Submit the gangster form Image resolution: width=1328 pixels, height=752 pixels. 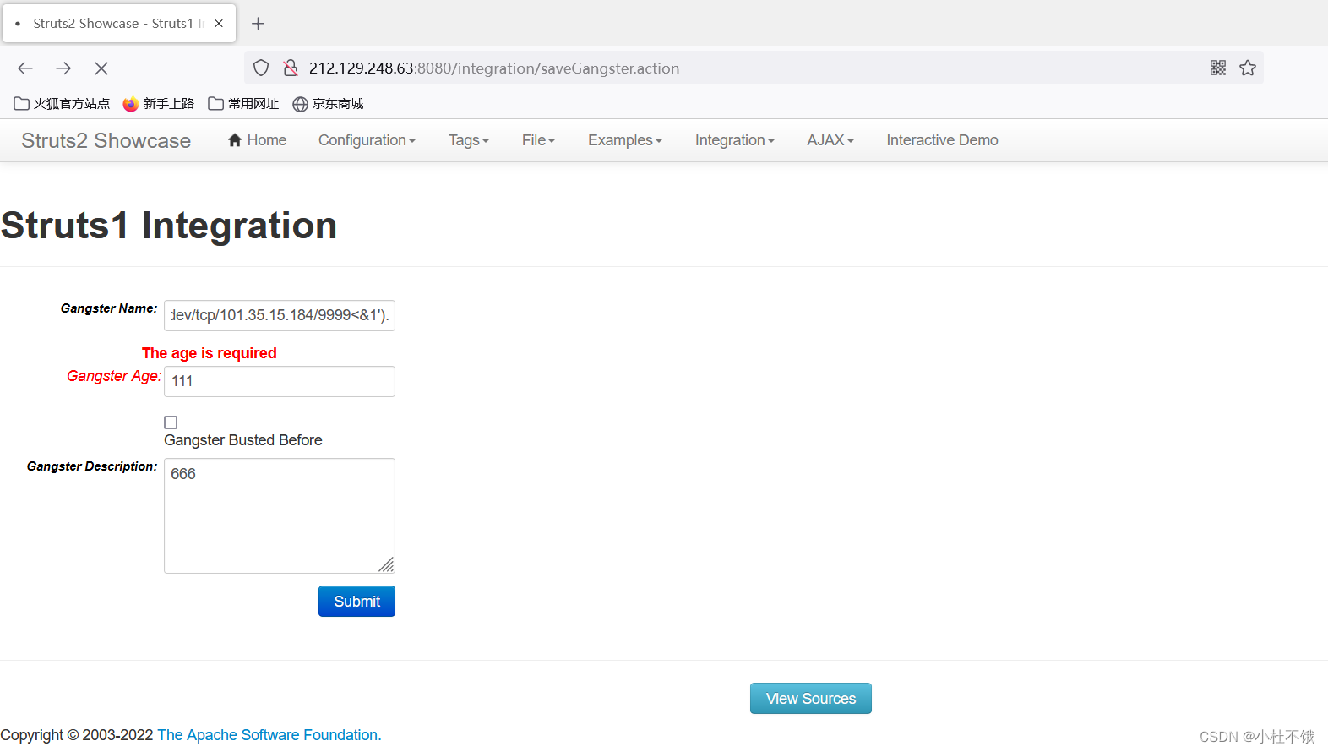(356, 602)
